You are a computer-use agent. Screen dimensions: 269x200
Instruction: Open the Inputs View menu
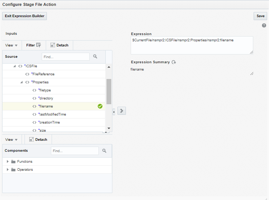(11, 45)
